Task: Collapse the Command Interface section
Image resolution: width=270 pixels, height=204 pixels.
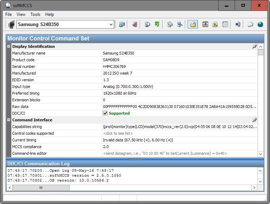Action: coord(8,120)
